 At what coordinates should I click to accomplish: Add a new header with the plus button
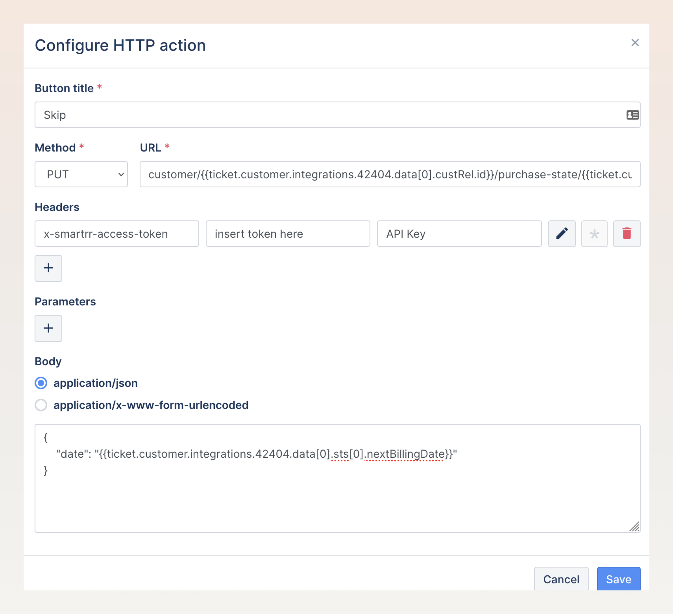(48, 268)
